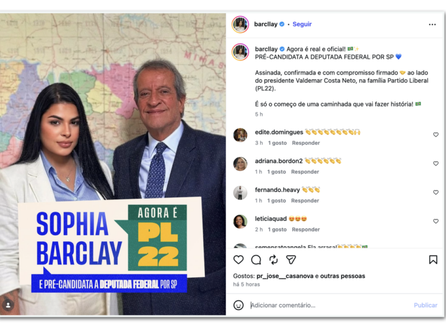Show tagged people icon on the photo

(8, 305)
